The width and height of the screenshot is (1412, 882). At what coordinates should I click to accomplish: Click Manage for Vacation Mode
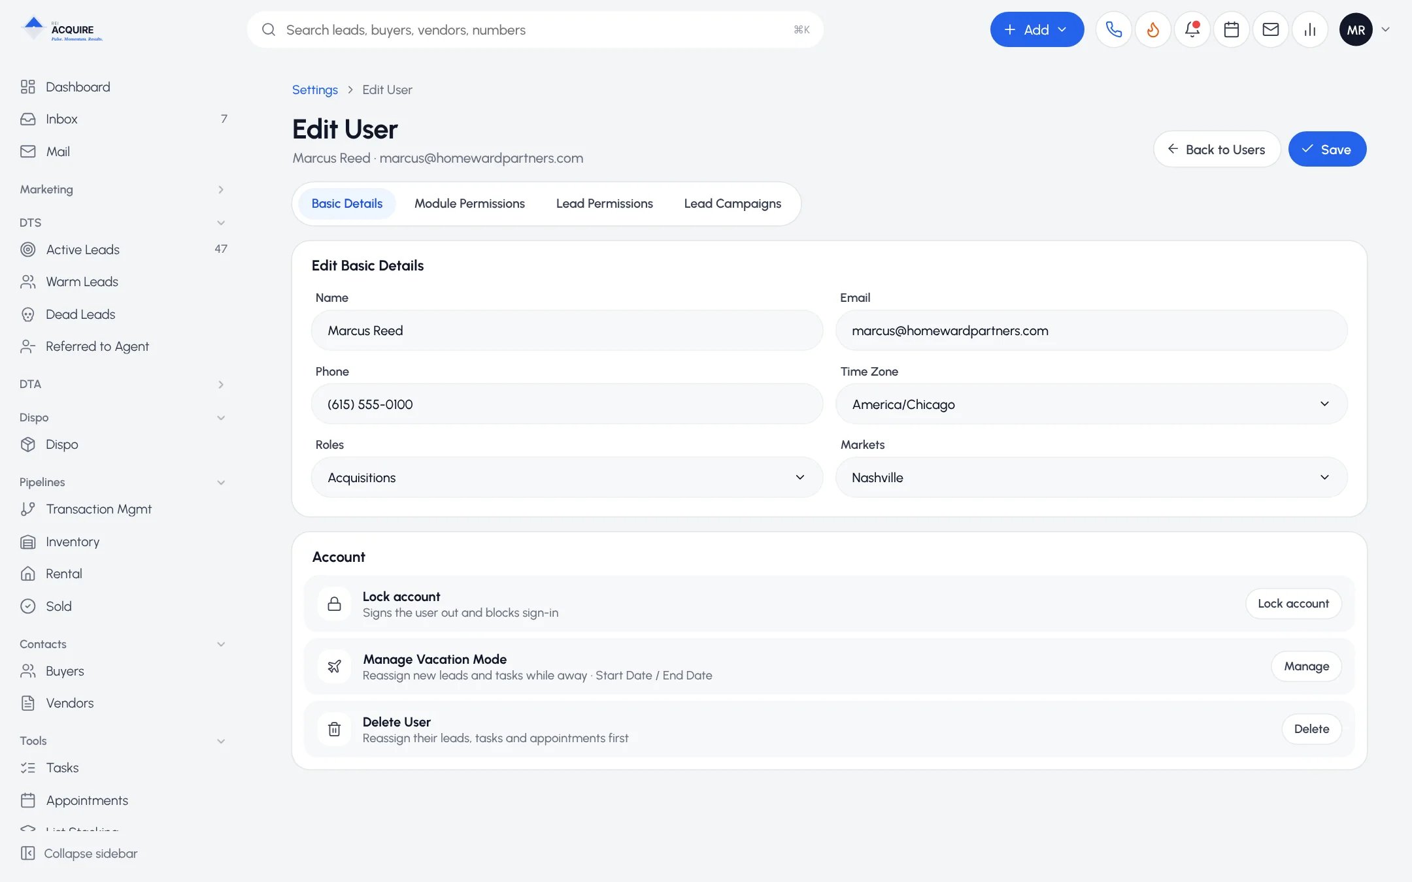[x=1306, y=666]
